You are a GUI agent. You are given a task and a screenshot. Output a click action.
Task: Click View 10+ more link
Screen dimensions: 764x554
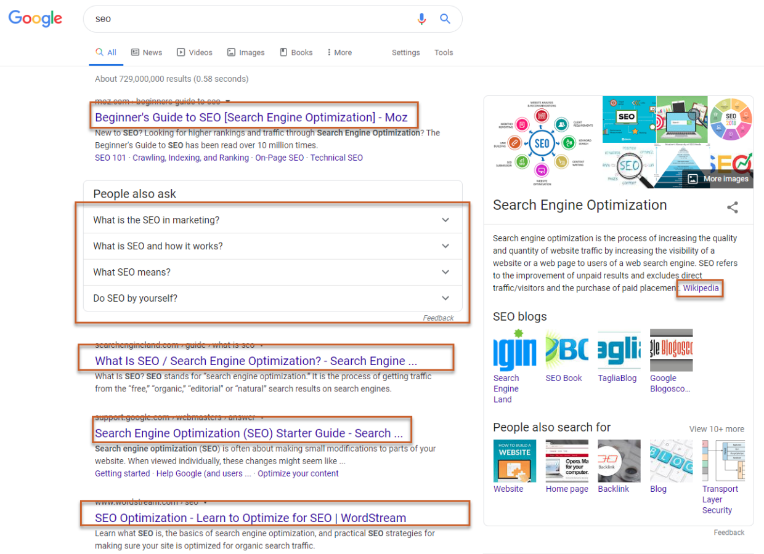tap(717, 429)
